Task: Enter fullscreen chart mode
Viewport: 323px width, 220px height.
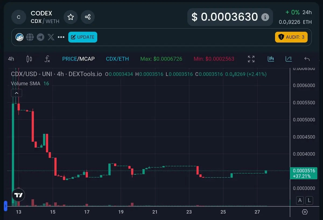Action: pyautogui.click(x=251, y=59)
